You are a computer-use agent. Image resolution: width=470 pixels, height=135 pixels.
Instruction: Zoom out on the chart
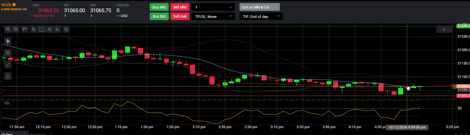(16, 30)
